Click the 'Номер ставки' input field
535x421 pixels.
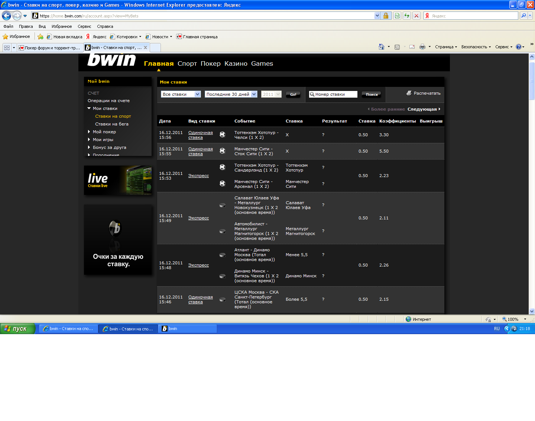tap(333, 94)
